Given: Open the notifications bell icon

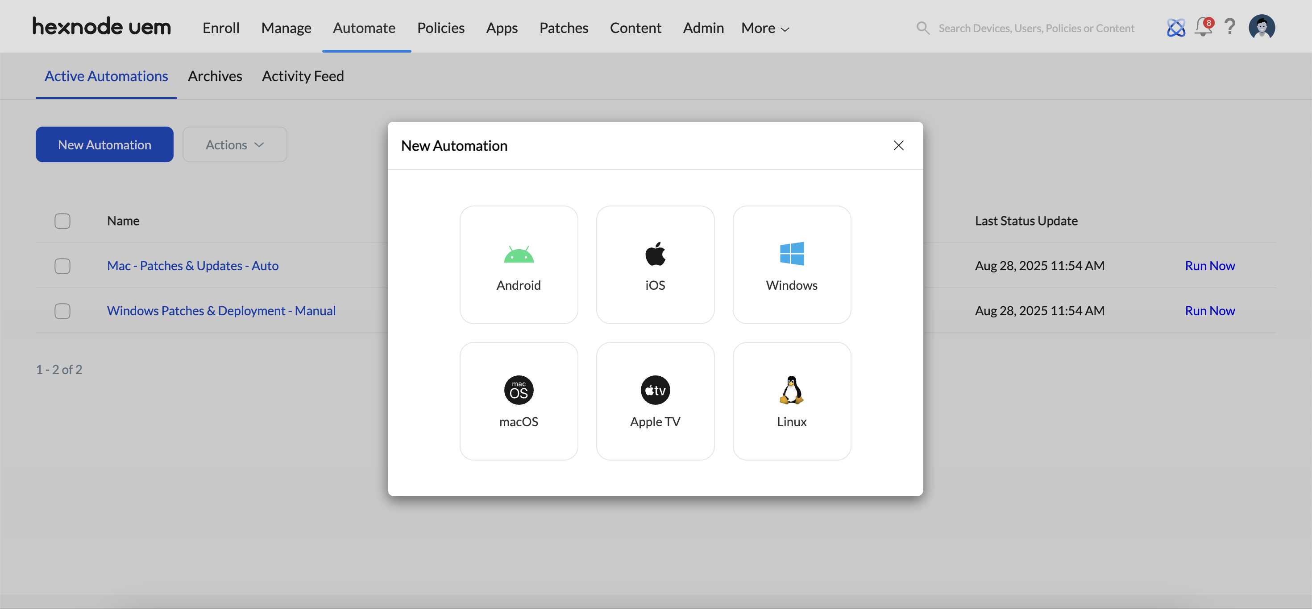Looking at the screenshot, I should pos(1203,27).
